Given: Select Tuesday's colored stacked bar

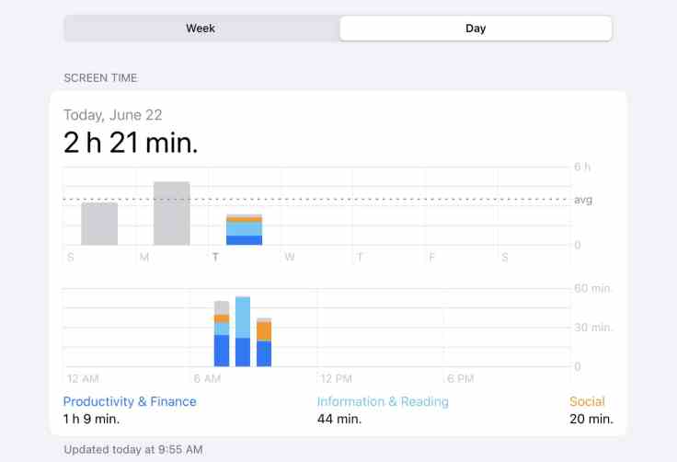Looking at the screenshot, I should (x=244, y=230).
